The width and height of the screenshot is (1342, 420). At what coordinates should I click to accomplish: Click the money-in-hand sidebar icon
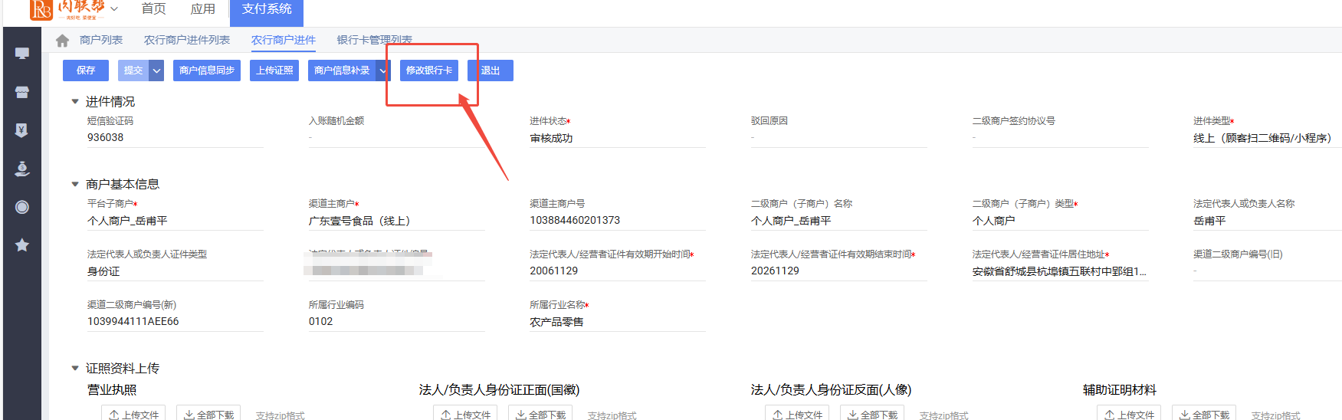coord(22,169)
